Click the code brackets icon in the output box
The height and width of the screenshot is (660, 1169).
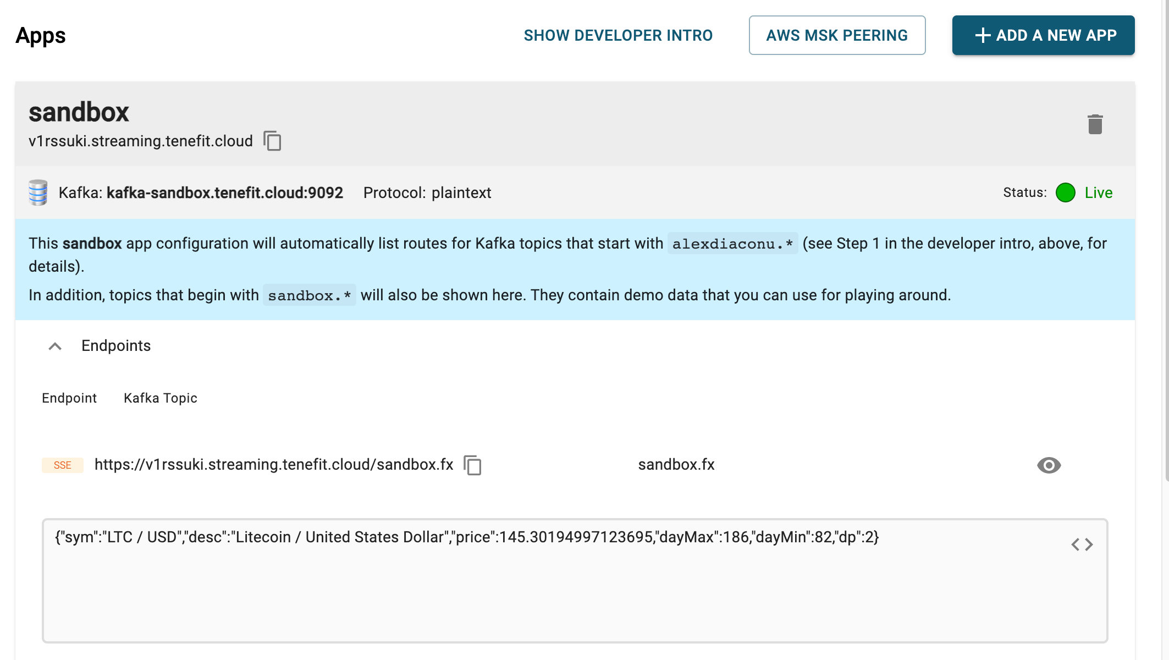[x=1082, y=544]
